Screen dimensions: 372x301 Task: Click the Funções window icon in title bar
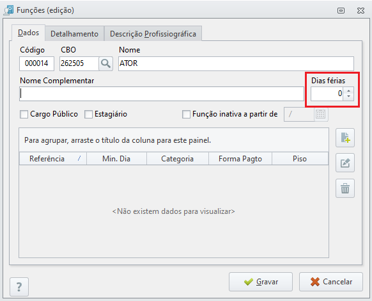(8, 10)
